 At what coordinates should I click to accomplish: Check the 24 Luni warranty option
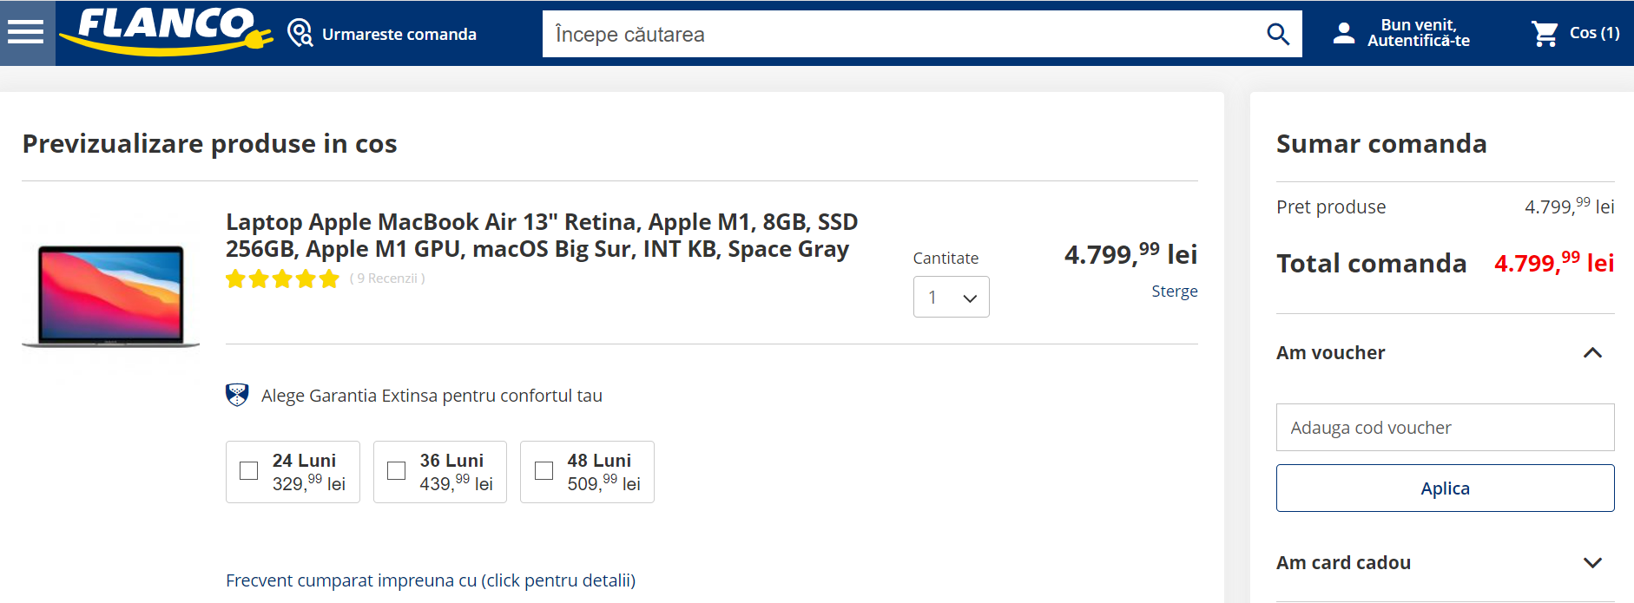click(x=249, y=470)
